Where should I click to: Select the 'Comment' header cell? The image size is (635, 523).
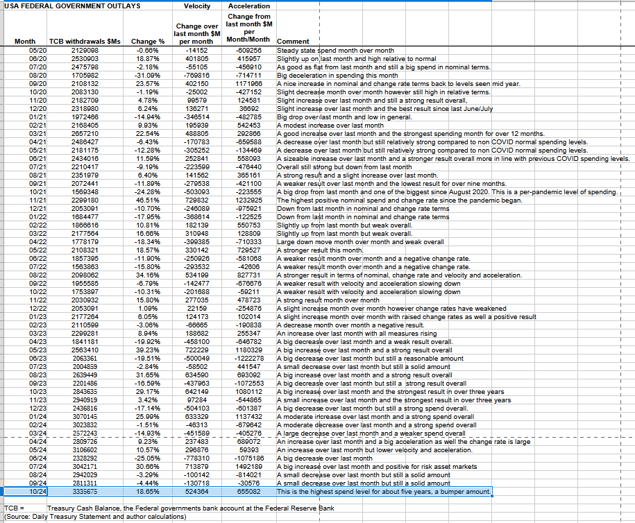point(293,42)
